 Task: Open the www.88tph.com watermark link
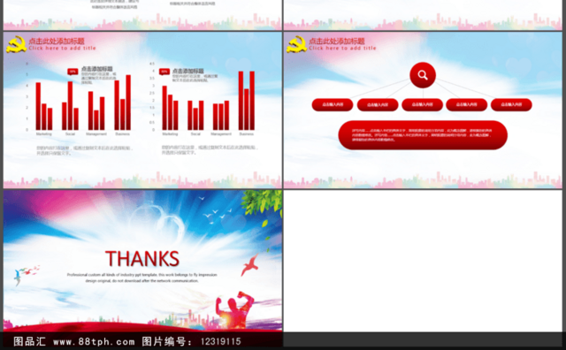point(94,341)
